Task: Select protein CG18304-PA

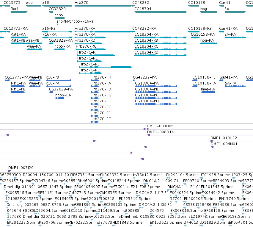Action: (147, 83)
